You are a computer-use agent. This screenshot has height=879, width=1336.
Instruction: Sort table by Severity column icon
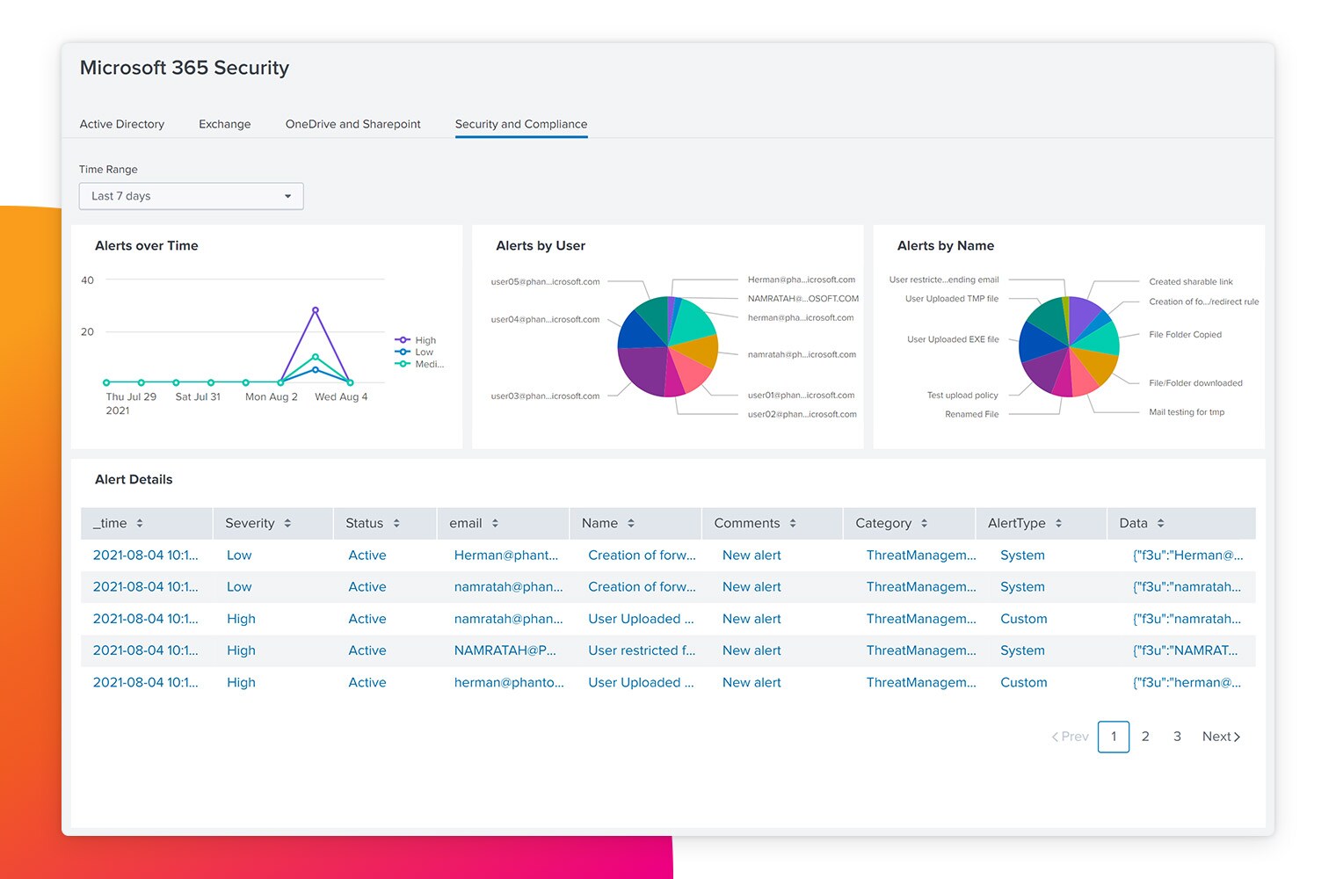[287, 523]
